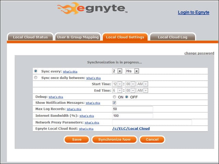
Task: Click the Save button
Action: click(77, 139)
